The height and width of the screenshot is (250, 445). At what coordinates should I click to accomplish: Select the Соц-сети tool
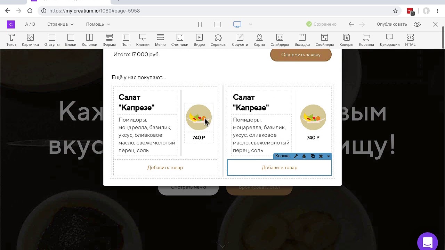point(240,40)
